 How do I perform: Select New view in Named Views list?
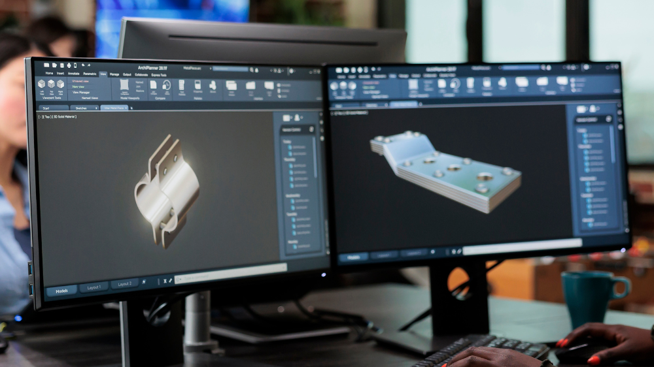pyautogui.click(x=78, y=87)
